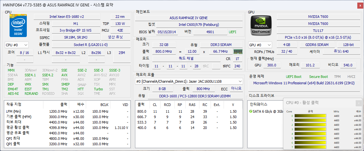Expand the memory module Jazer JAC1600U1108 dropdown
Viewport: 364px width, 151px height.
189,81
